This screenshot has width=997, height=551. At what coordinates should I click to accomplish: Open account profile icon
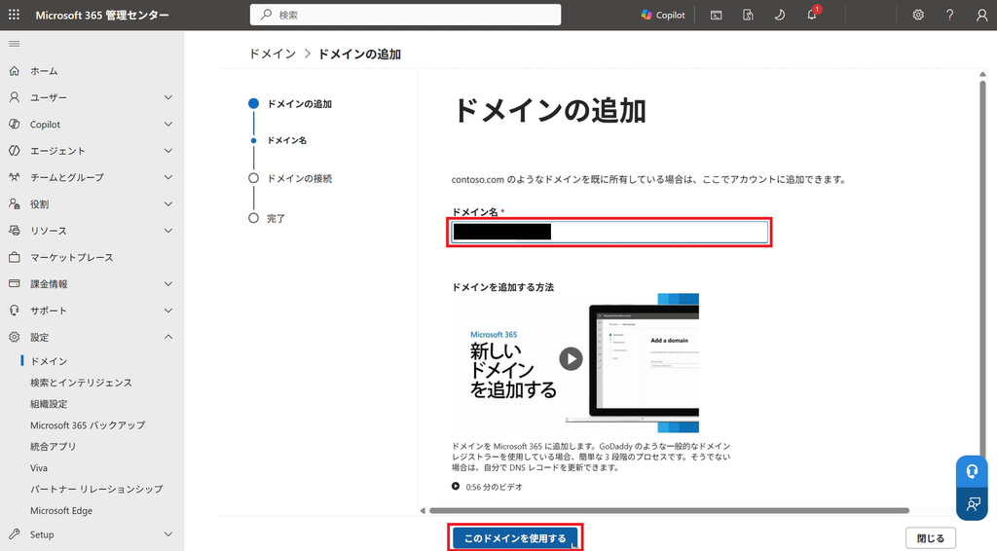click(981, 15)
